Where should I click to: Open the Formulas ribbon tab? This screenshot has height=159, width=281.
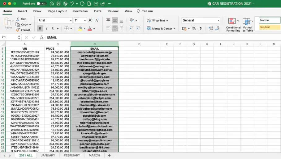(80, 11)
